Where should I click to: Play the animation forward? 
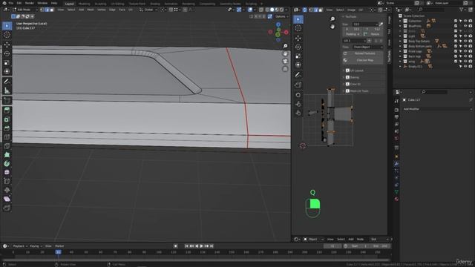(x=201, y=246)
